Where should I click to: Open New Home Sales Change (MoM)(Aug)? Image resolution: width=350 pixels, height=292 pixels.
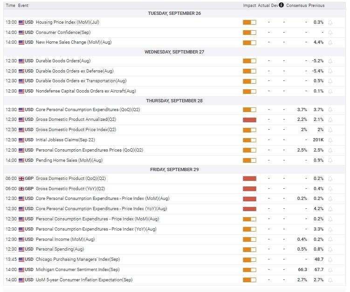(x=74, y=42)
